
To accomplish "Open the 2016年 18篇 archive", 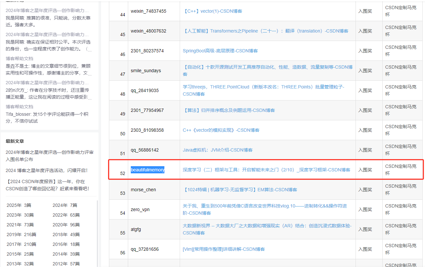I will coord(66,244).
